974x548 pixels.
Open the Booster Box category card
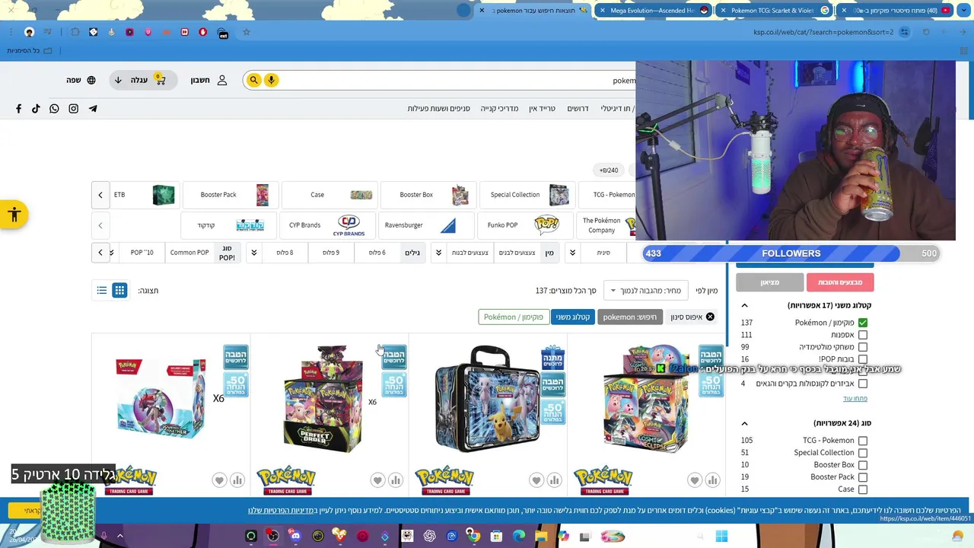(428, 195)
